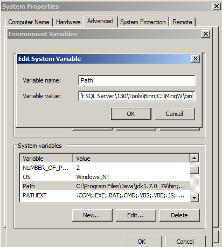Switch to the Computer Name tab
Image resolution: width=222 pixels, height=247 pixels.
coord(29,22)
